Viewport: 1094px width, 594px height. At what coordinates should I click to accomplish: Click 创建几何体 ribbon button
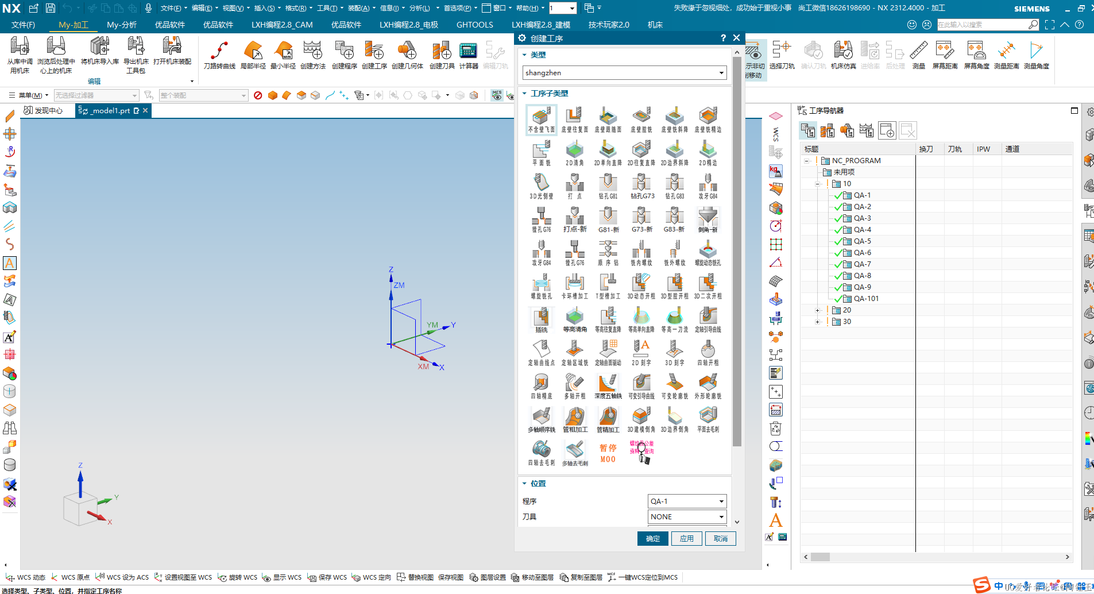tap(407, 55)
